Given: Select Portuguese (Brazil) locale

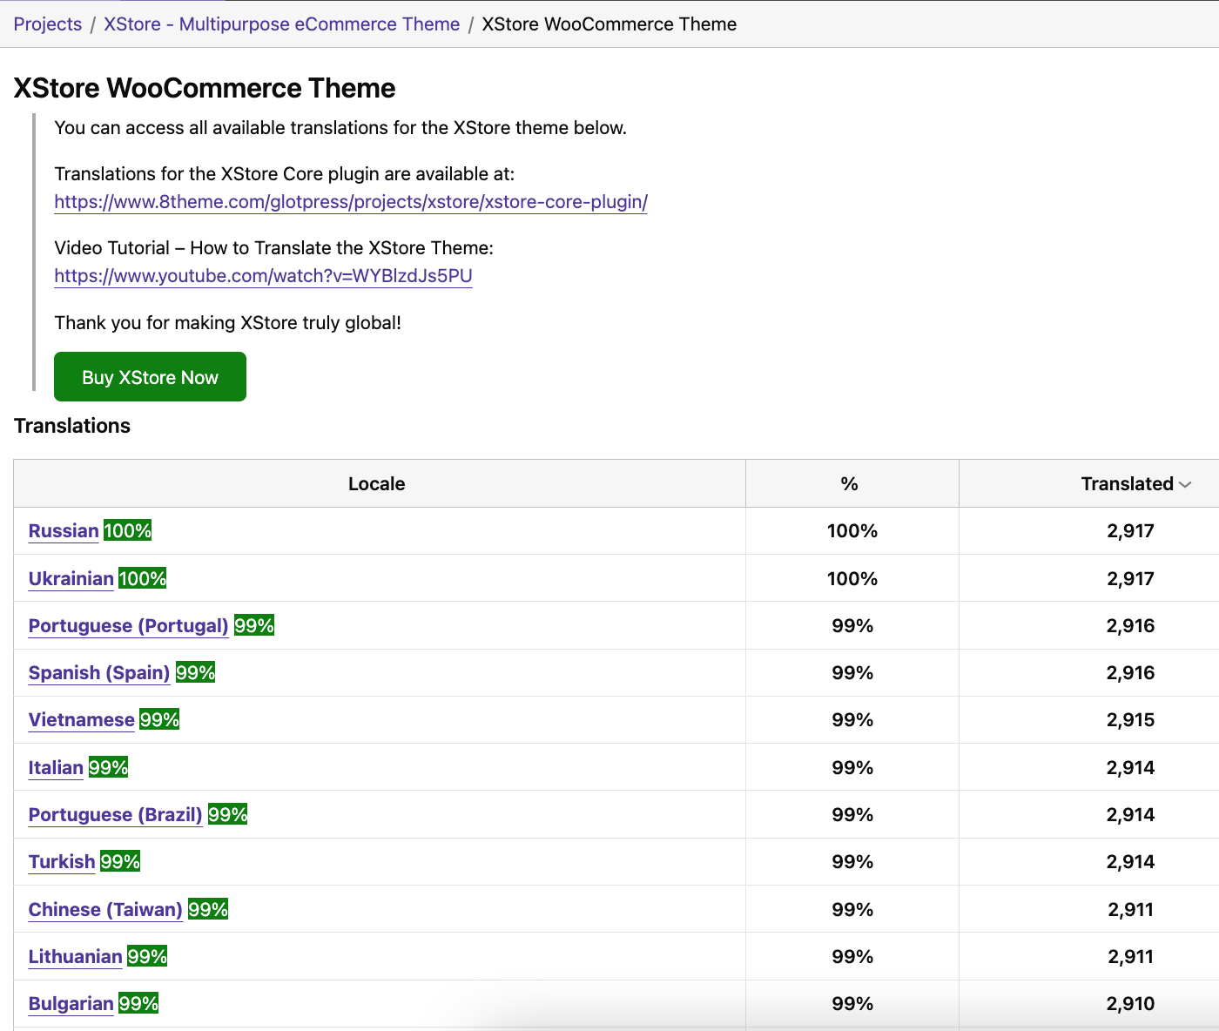Looking at the screenshot, I should (x=115, y=815).
